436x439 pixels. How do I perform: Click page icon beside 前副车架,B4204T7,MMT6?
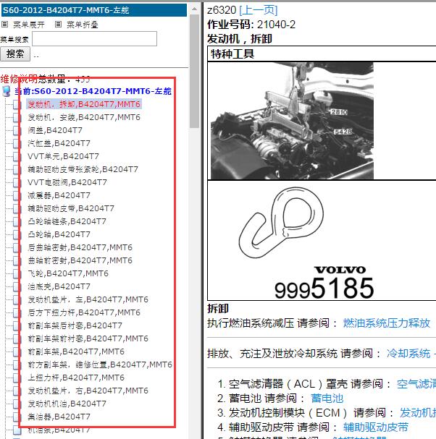pyautogui.click(x=17, y=351)
